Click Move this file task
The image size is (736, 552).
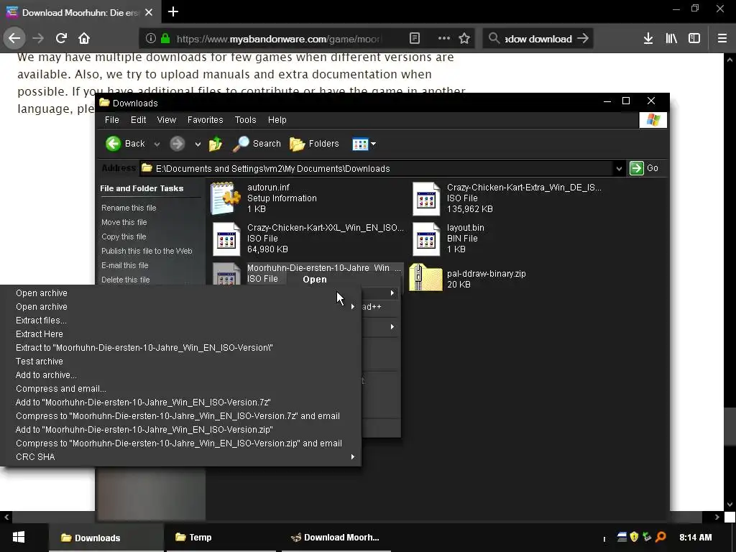coord(124,222)
